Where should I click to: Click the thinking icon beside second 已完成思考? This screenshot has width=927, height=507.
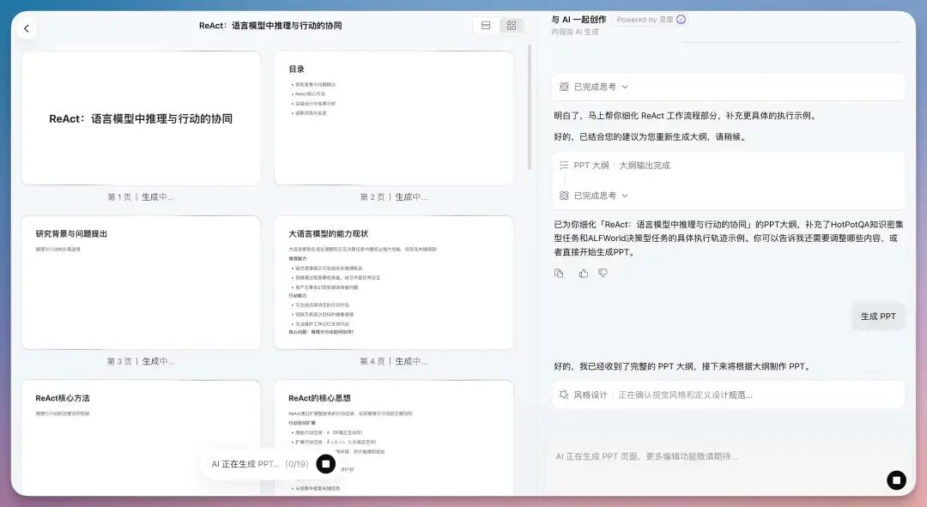click(x=564, y=196)
